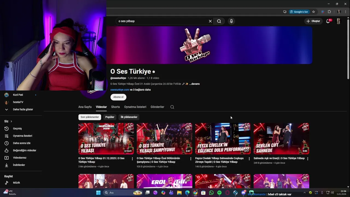Open the browser three-dot menu

[346, 12]
